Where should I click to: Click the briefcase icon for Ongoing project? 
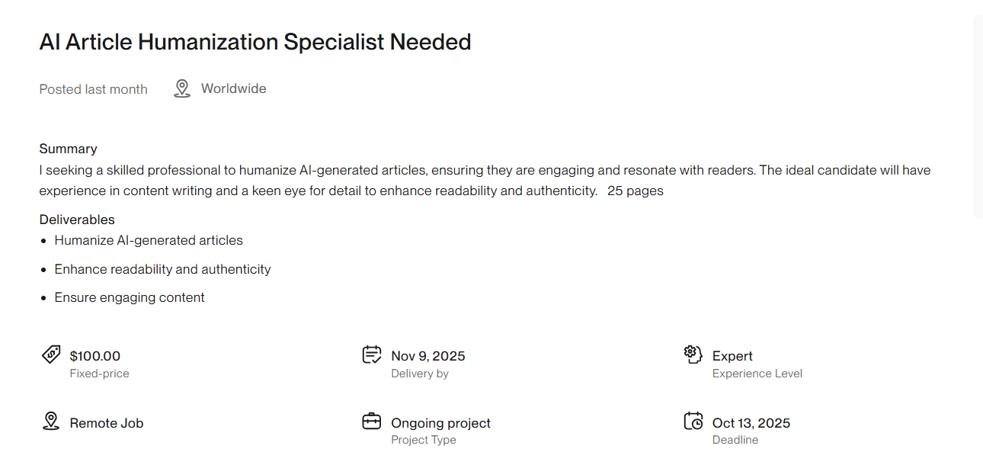click(x=372, y=422)
